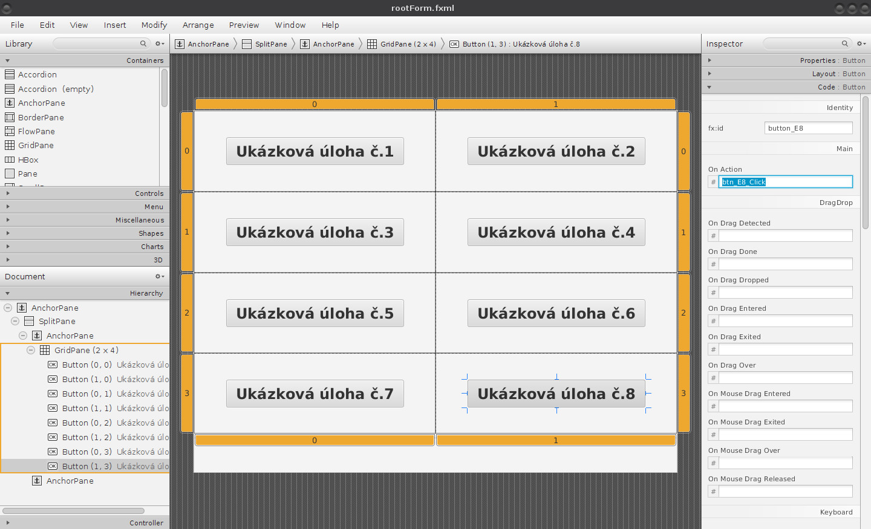Click the root AnchorPane icon in Hierarchy

22,308
